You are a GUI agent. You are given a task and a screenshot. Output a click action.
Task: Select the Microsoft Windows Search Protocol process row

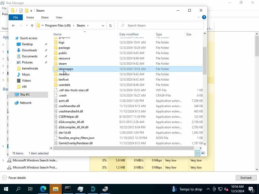[107, 167]
